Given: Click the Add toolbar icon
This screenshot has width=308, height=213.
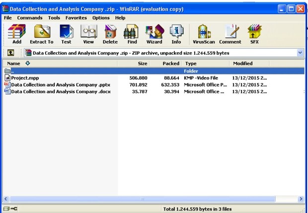Looking at the screenshot, I should (x=17, y=34).
